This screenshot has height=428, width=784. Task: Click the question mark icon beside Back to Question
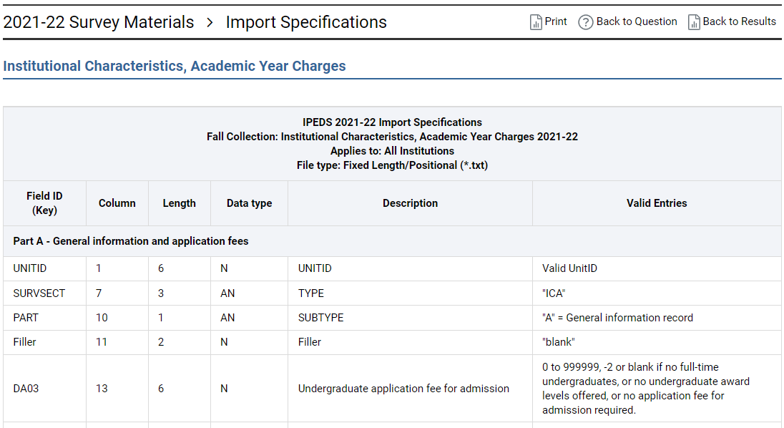[x=585, y=22]
